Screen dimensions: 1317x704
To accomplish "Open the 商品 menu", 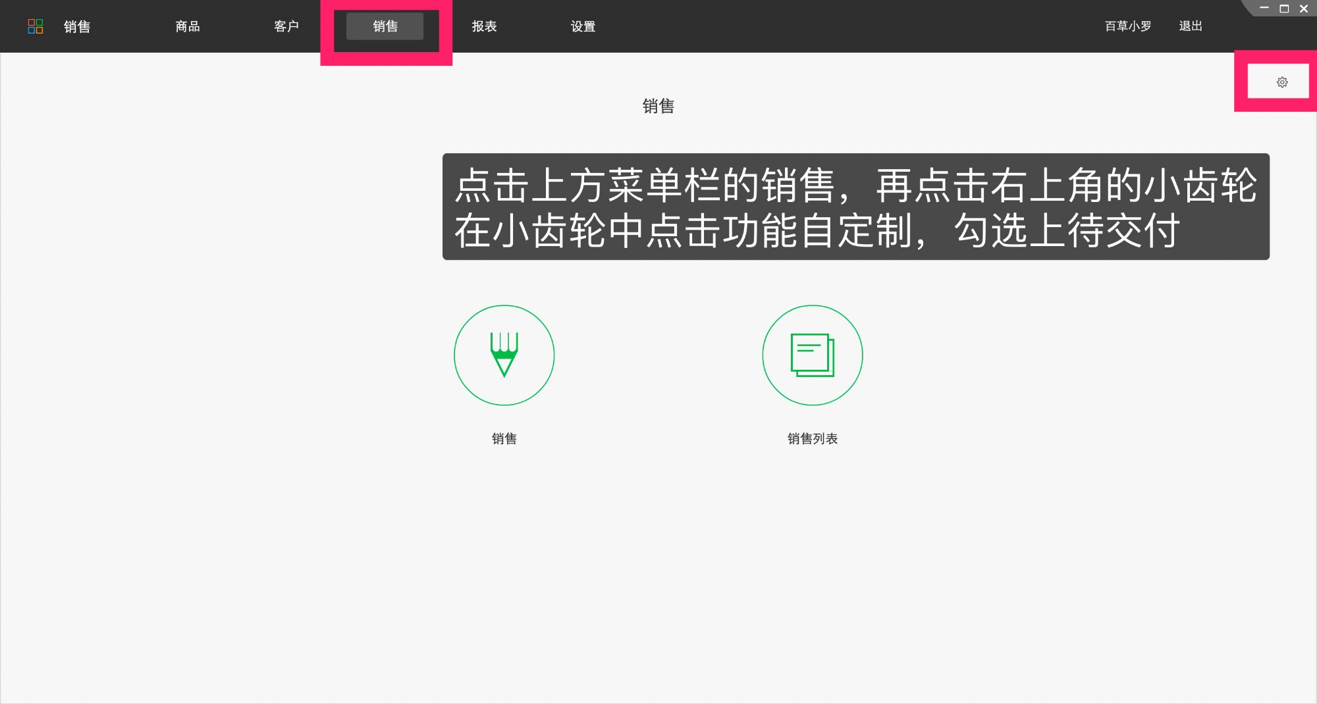I will [x=188, y=26].
